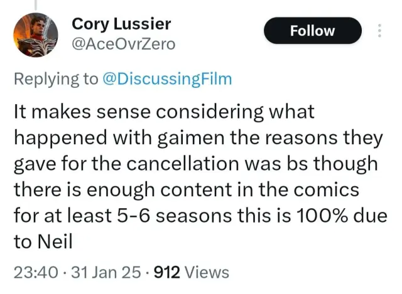Open the @AceOvrZero handle link
Image resolution: width=402 pixels, height=294 pixels.
tap(124, 43)
